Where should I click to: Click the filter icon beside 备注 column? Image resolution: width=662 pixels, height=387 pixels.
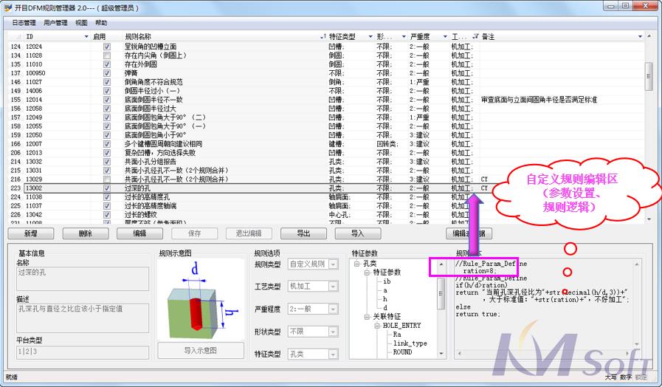pyautogui.click(x=475, y=36)
